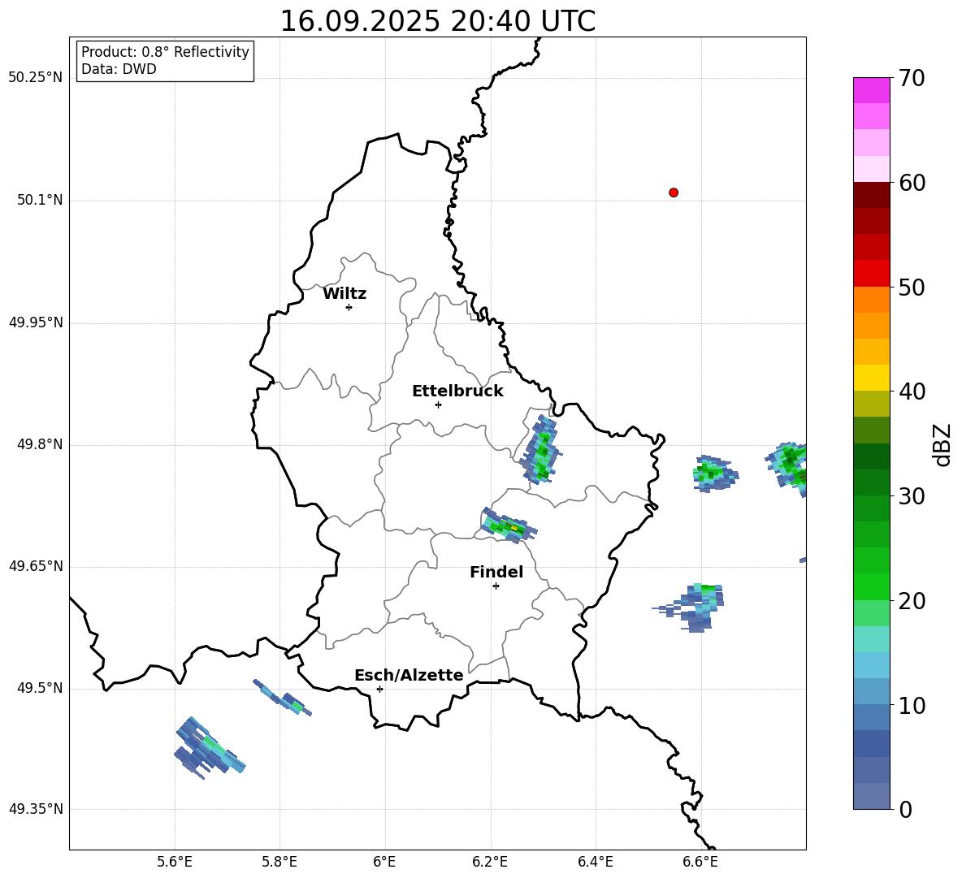Click the 49.5°N latitude label

pyautogui.click(x=40, y=688)
